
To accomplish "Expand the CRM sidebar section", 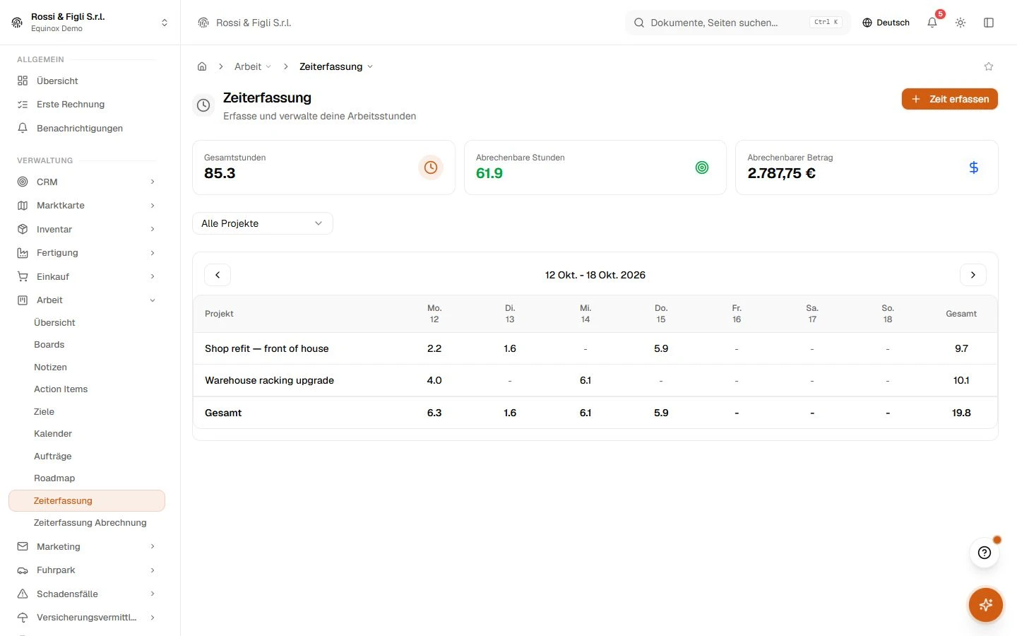I will click(86, 182).
